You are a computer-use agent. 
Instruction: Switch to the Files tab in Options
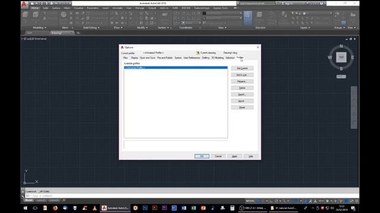point(125,58)
